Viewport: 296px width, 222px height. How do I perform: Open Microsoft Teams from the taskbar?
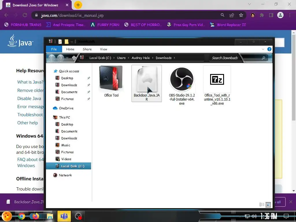pyautogui.click(x=64, y=216)
